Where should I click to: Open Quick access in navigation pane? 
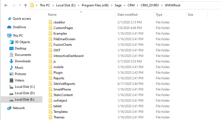[x=22, y=19]
